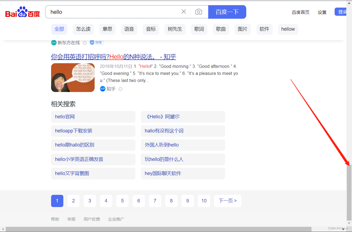
Task: Clear the search box with X icon
Action: click(184, 12)
